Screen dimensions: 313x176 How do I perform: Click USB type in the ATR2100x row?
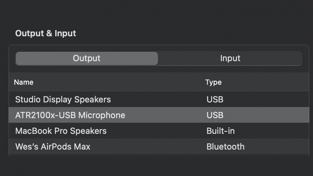pos(215,115)
